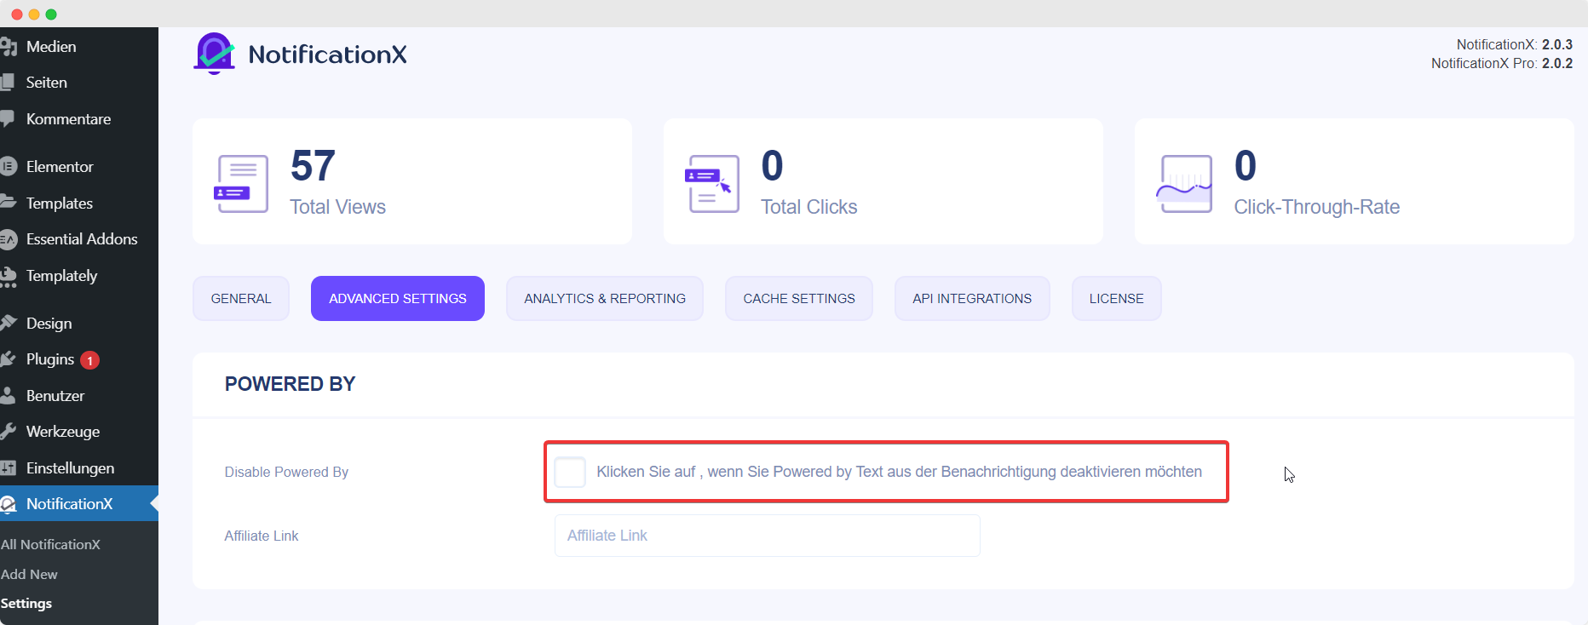Click the Klicken Sie auf checkbox description
Screen dimensions: 1588x625
(x=900, y=472)
